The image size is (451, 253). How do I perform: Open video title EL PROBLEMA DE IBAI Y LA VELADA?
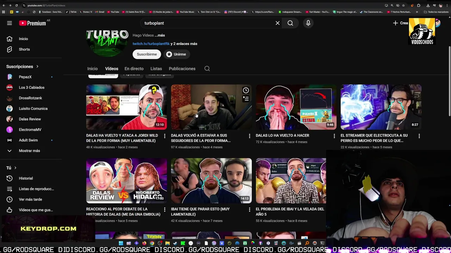click(290, 212)
